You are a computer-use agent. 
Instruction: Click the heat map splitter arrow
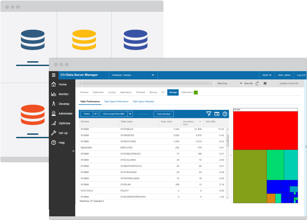pyautogui.click(x=231, y=155)
